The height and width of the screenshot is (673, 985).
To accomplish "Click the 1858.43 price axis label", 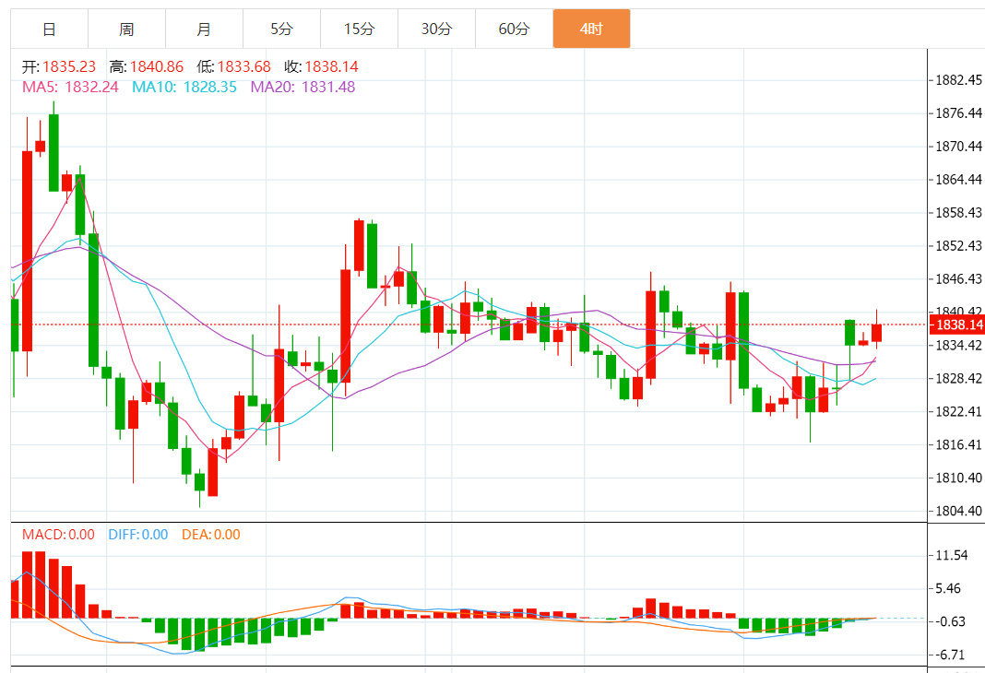I will pyautogui.click(x=958, y=213).
